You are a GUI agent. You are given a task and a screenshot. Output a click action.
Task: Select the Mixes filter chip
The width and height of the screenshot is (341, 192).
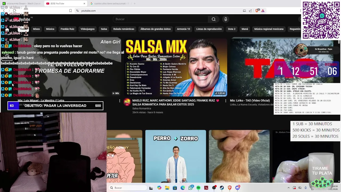pos(36,29)
